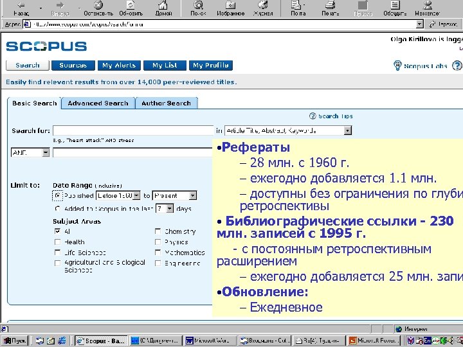This screenshot has width=463, height=347.
Task: Open the last 7 days dropdown
Action: pos(165,209)
